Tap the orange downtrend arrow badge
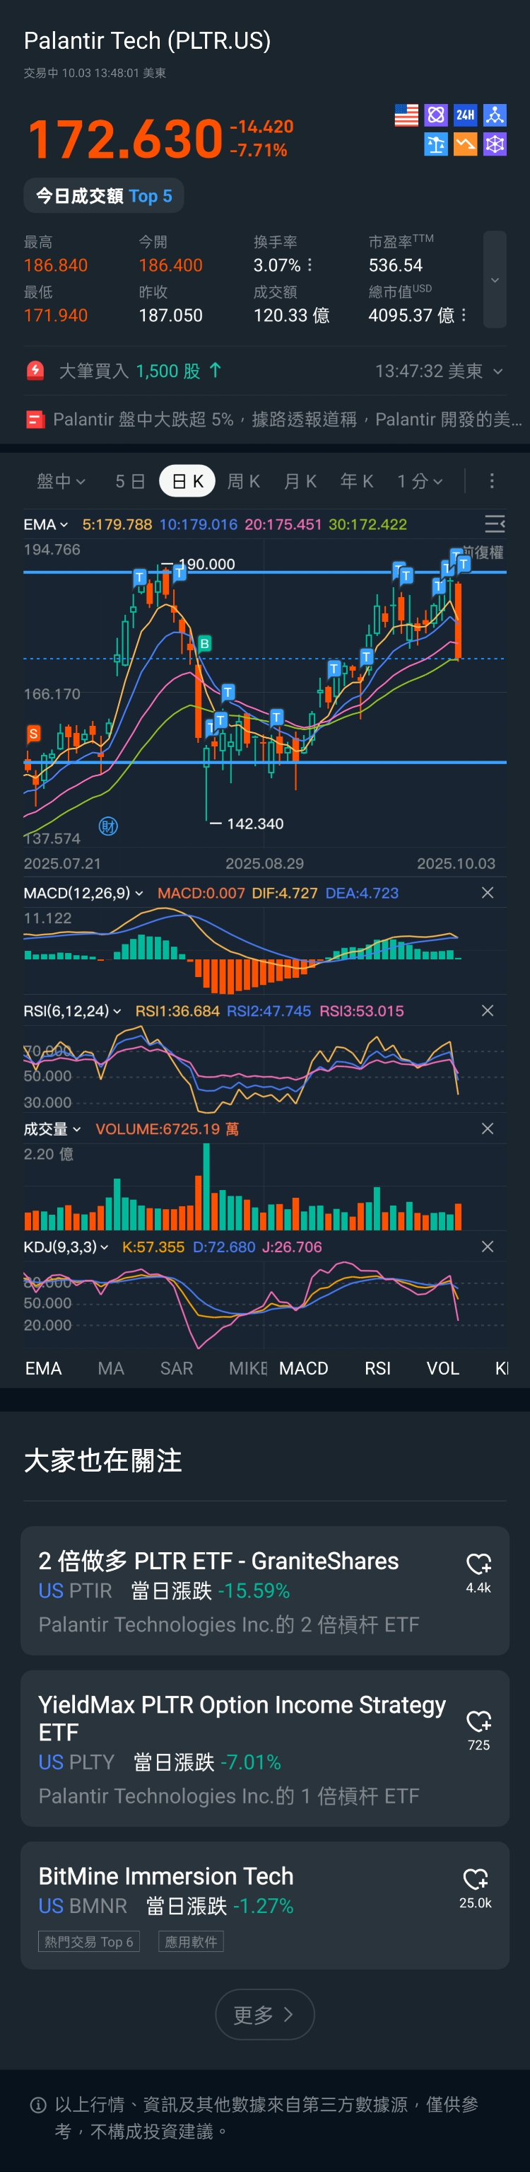This screenshot has height=2172, width=530. (x=465, y=144)
